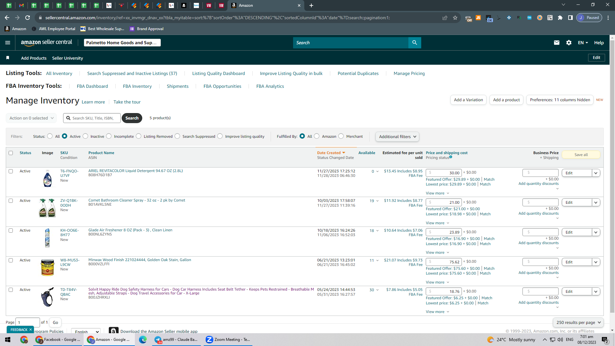The width and height of the screenshot is (615, 346).
Task: Click the Pricing status info icon
Action: point(451,157)
